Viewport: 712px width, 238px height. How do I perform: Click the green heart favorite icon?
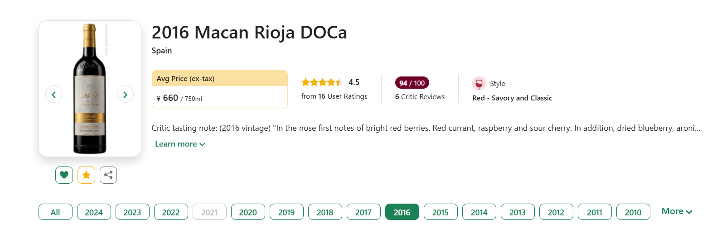pyautogui.click(x=64, y=175)
